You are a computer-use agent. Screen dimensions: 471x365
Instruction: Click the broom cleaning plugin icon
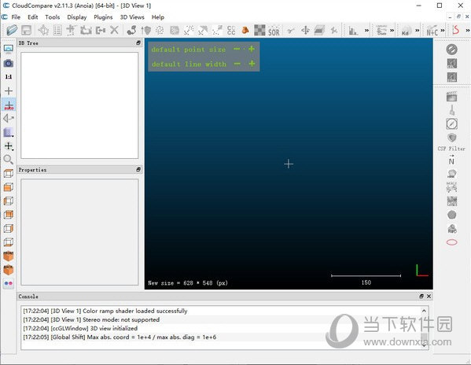pyautogui.click(x=452, y=110)
